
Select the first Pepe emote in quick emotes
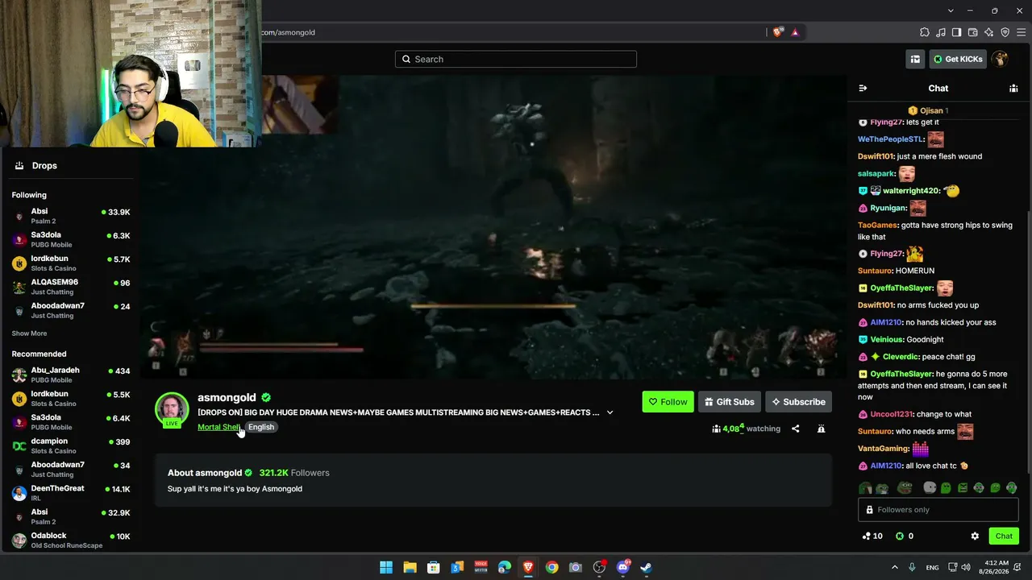coord(865,487)
